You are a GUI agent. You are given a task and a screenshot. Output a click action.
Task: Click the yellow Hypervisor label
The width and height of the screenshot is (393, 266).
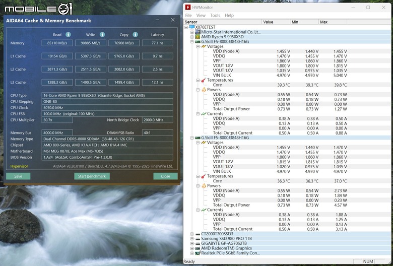[19, 166]
